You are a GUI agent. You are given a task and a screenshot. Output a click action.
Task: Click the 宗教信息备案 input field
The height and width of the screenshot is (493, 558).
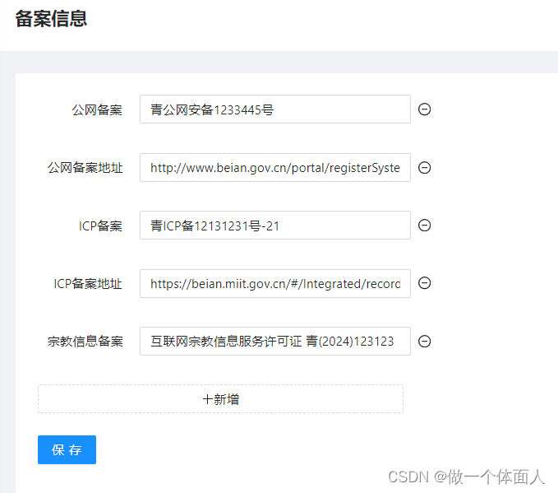coord(275,341)
